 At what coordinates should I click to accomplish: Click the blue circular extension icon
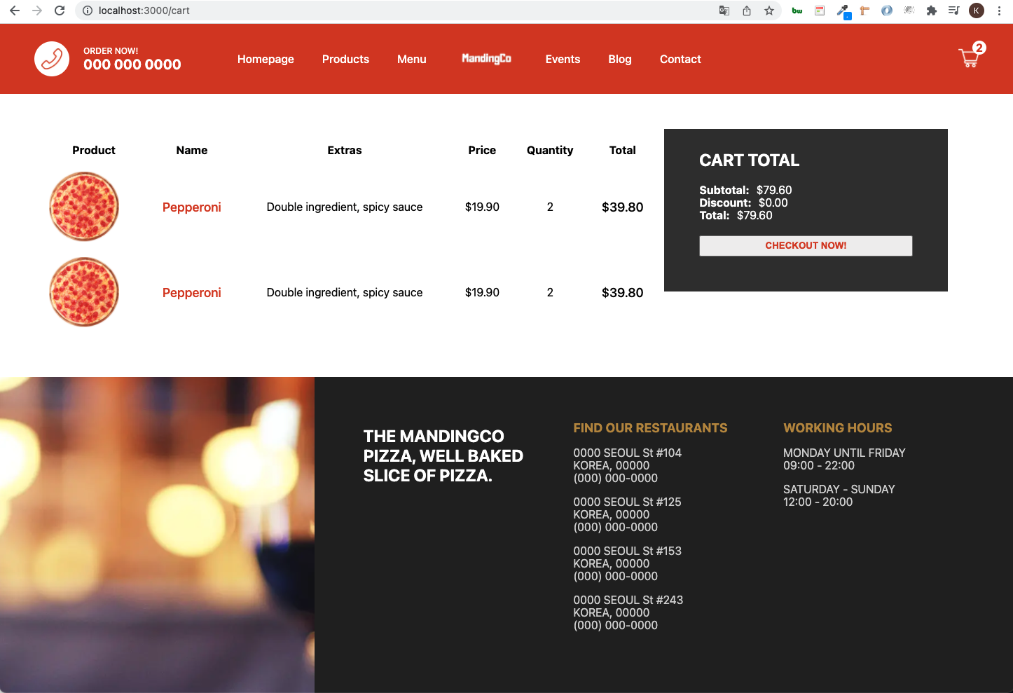point(887,11)
